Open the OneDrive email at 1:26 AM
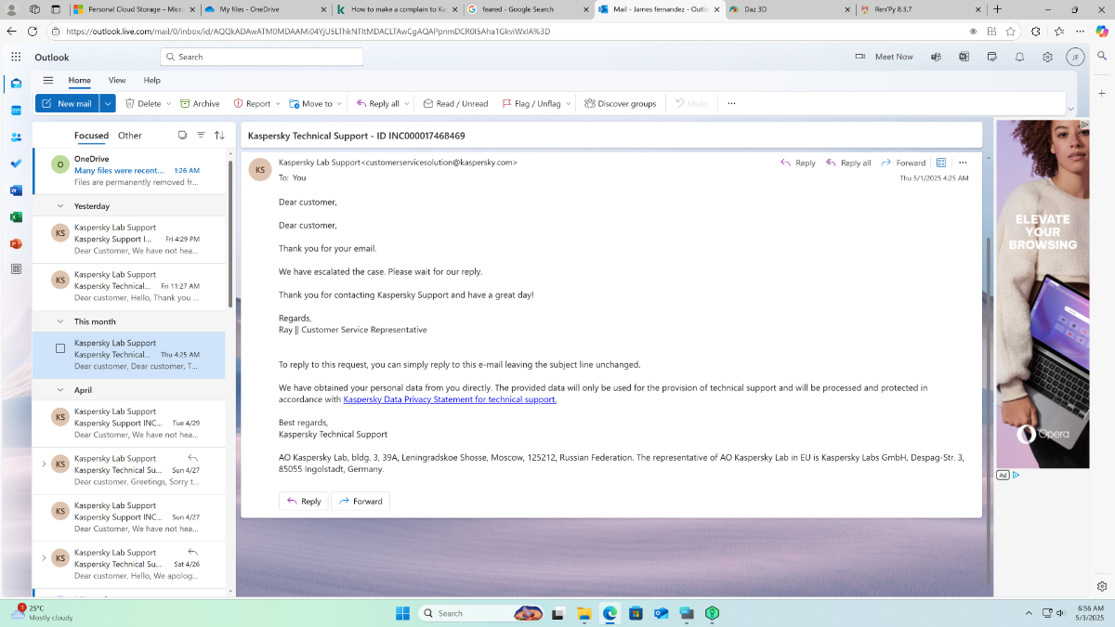The image size is (1115, 627). click(129, 171)
